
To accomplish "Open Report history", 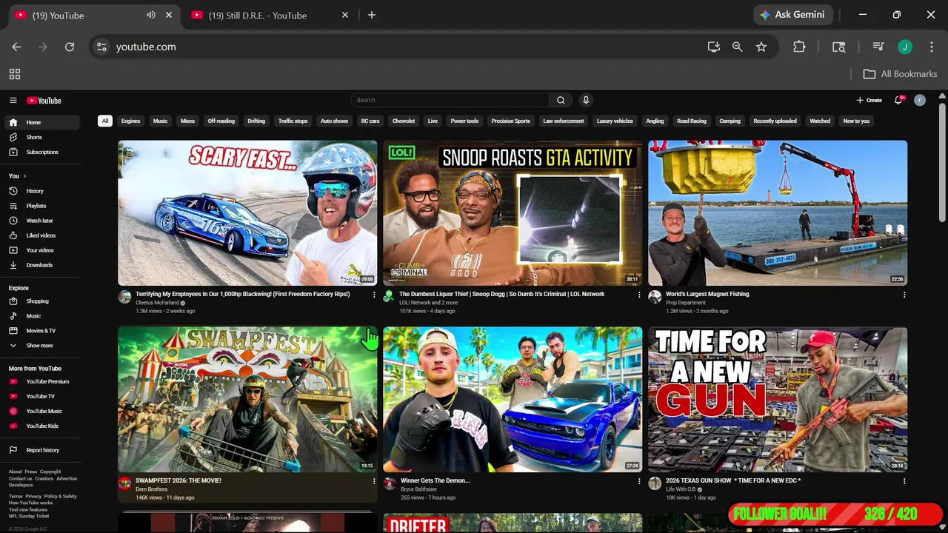I will coord(41,450).
